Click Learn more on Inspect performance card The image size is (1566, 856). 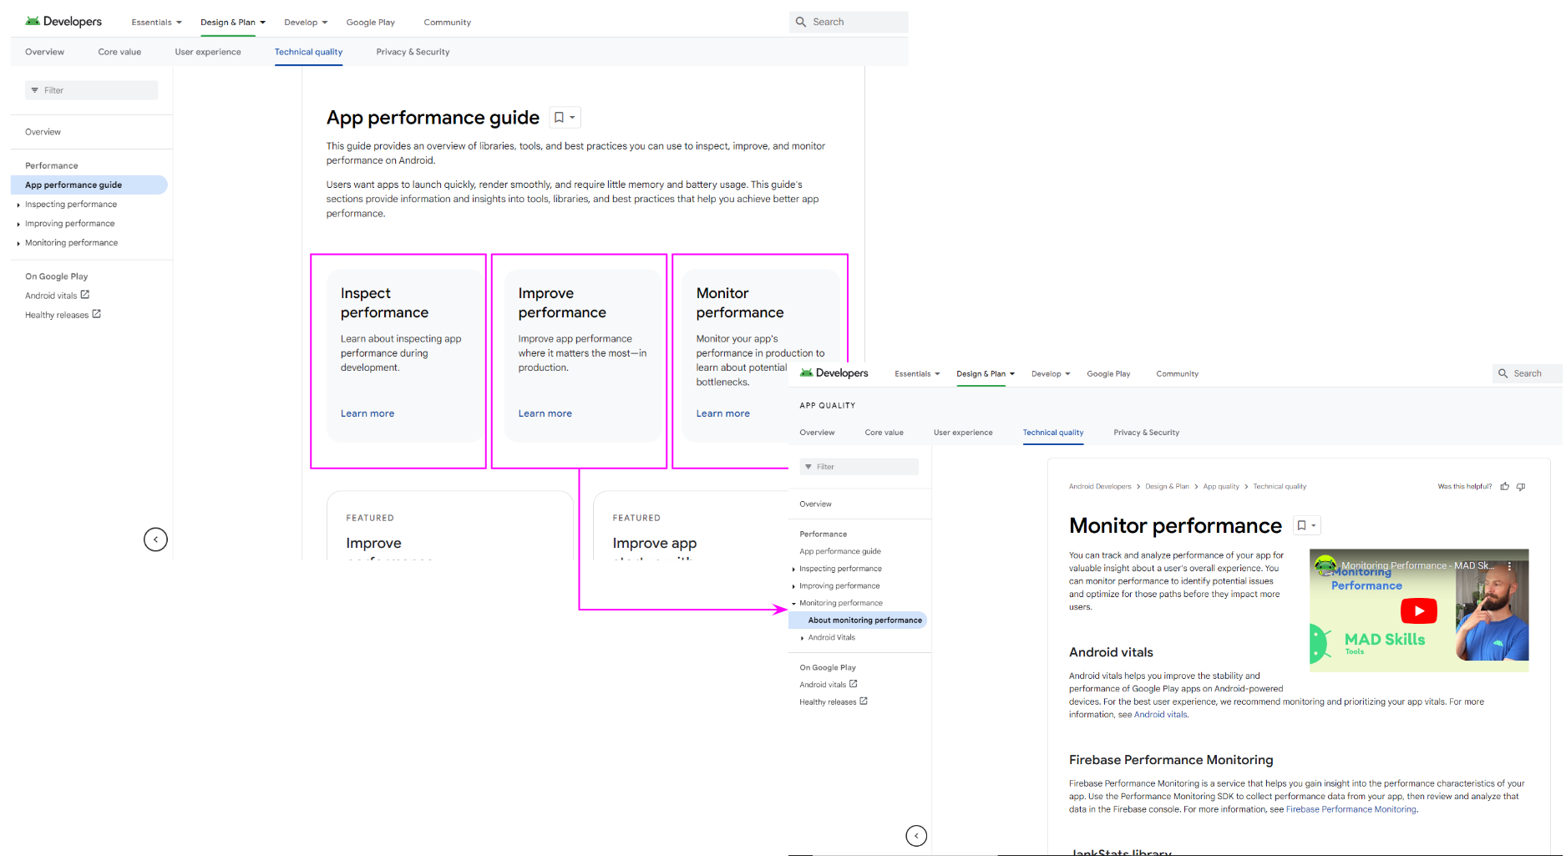367,413
